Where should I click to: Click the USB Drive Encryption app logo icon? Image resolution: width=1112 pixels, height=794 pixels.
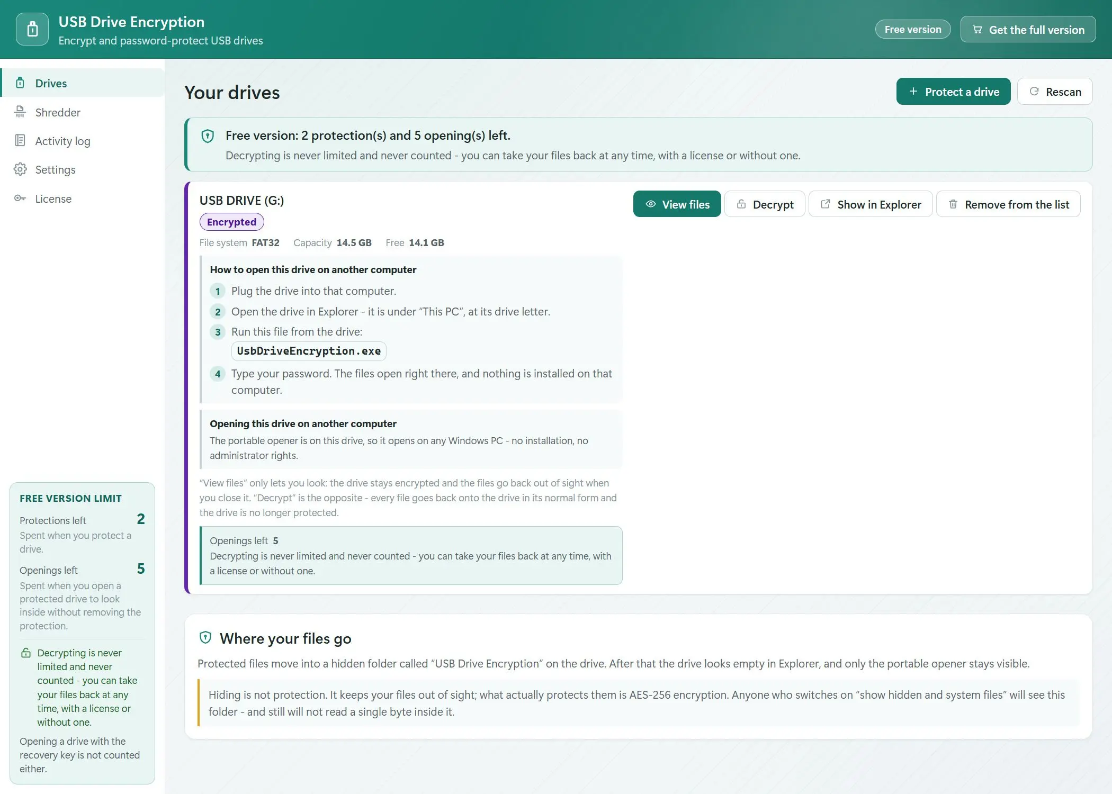(32, 29)
